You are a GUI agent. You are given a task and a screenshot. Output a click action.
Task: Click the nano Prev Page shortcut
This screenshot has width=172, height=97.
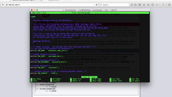point(96,79)
